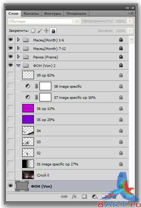Click the lock transparent pixels icon
This screenshot has height=208, width=141.
(x=33, y=31)
